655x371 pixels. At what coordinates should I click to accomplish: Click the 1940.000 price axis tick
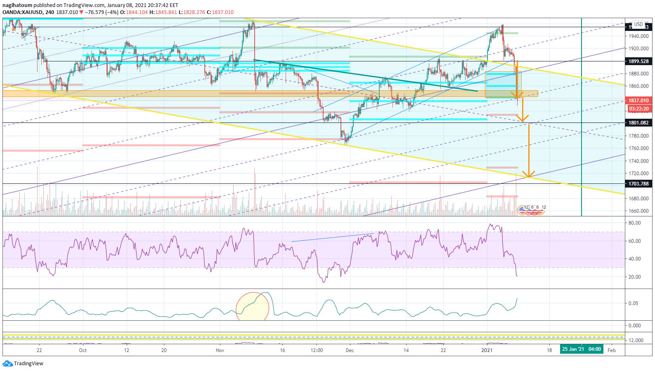point(639,36)
